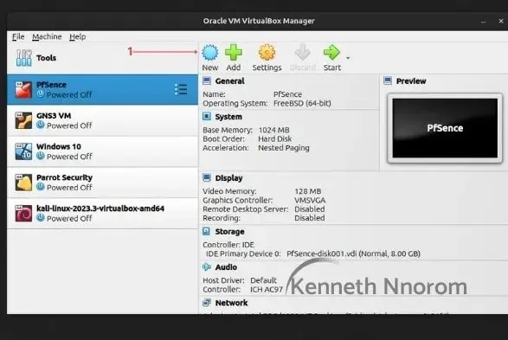Click the FreeBSD (64-bit) operating system value
The image size is (508, 340).
(x=302, y=103)
